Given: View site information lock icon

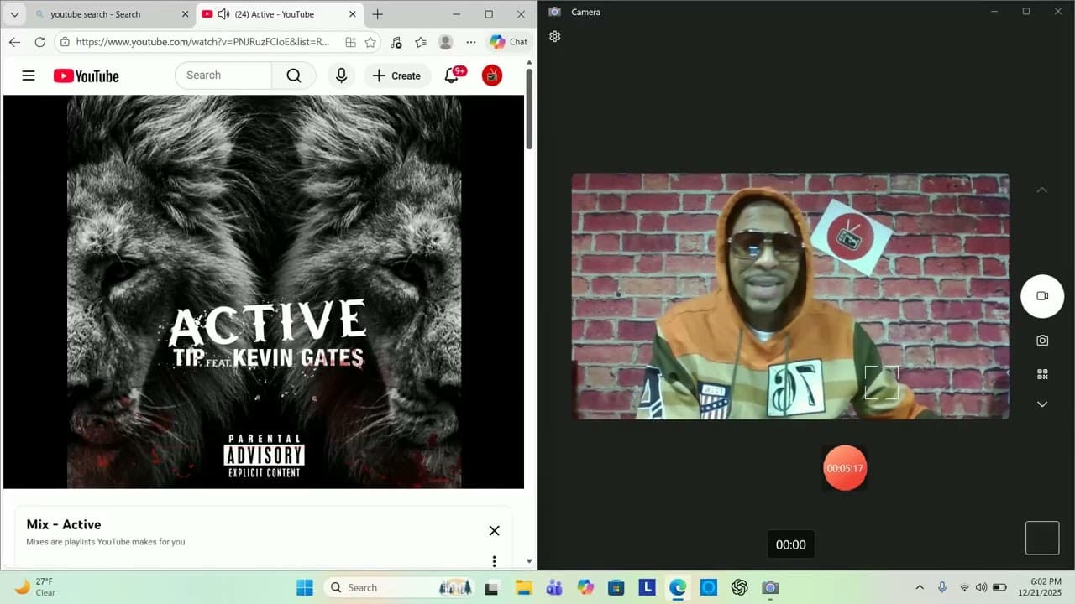Looking at the screenshot, I should pyautogui.click(x=65, y=42).
